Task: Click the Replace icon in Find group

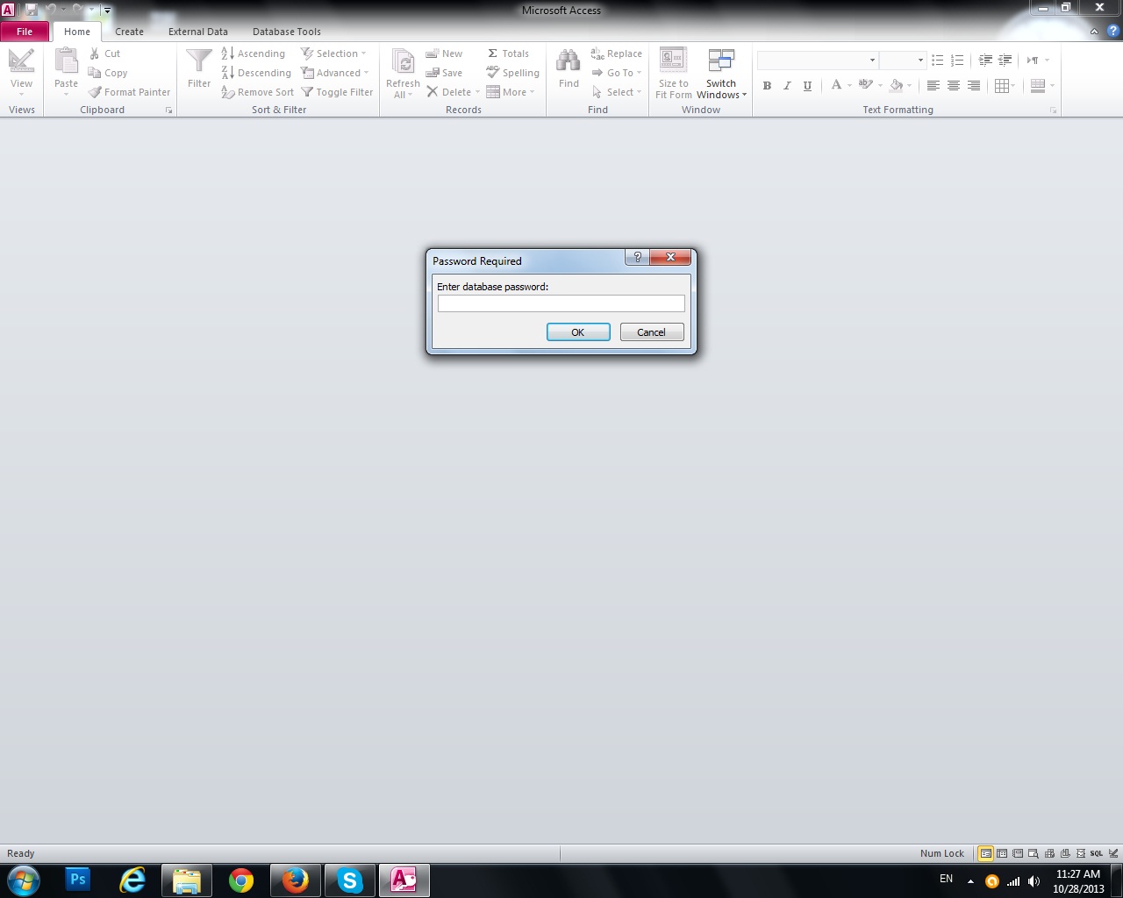Action: point(597,53)
